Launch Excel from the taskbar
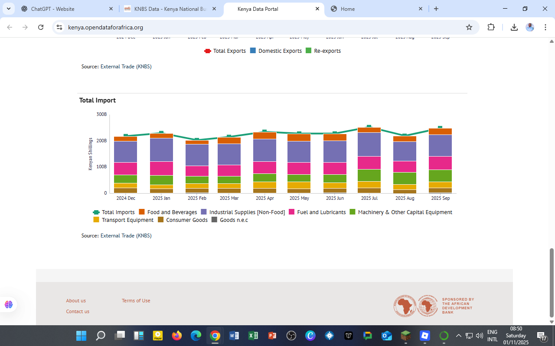 click(253, 335)
